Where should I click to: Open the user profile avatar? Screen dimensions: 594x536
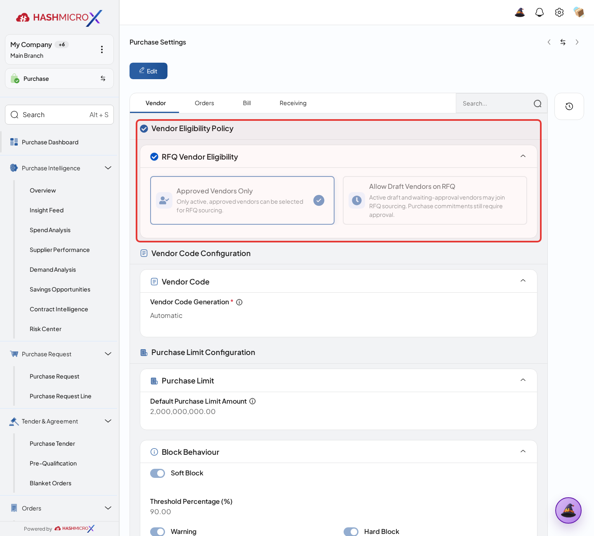(x=579, y=12)
